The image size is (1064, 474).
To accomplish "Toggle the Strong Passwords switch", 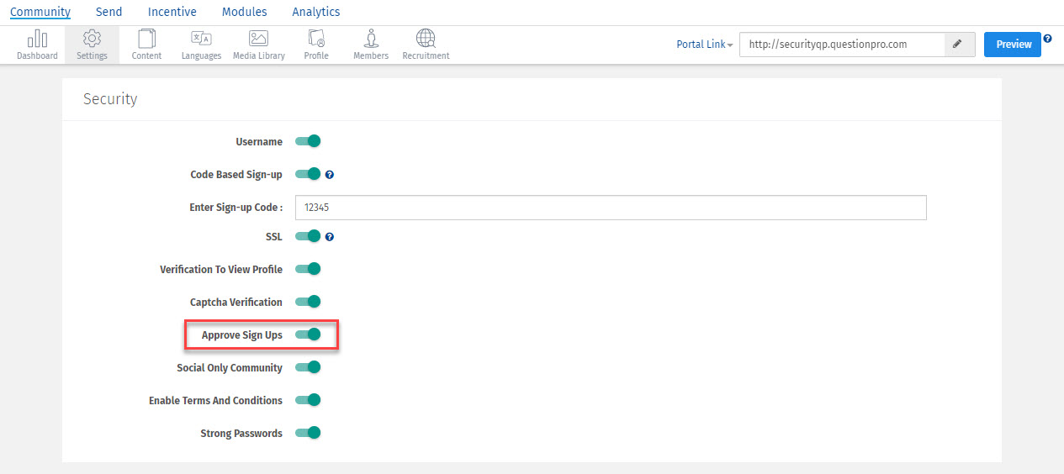I will [x=309, y=433].
